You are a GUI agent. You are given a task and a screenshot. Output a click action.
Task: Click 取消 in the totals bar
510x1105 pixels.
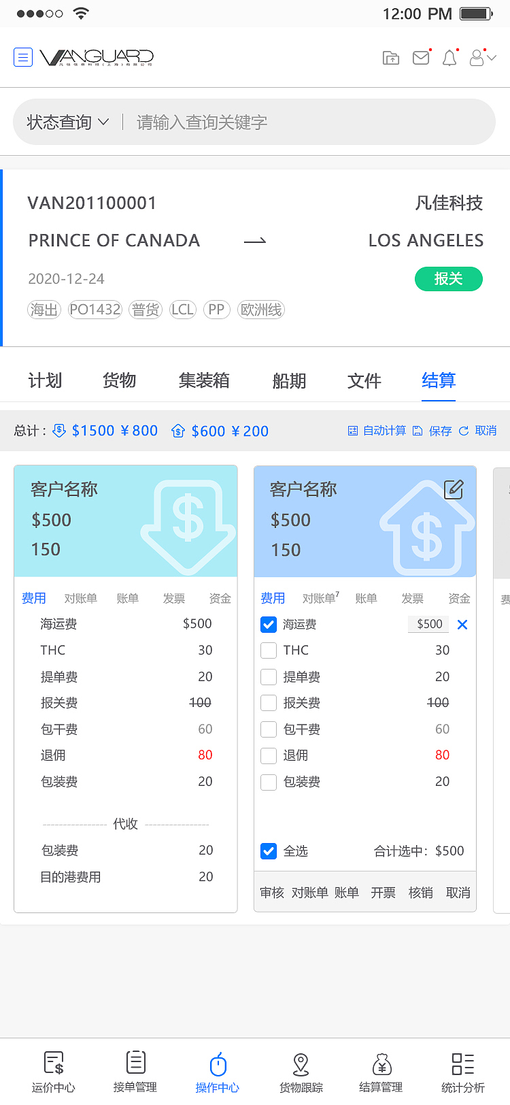(x=486, y=431)
